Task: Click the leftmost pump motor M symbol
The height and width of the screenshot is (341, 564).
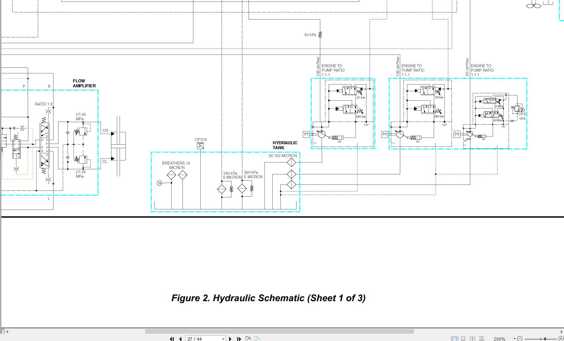Action: (306, 134)
